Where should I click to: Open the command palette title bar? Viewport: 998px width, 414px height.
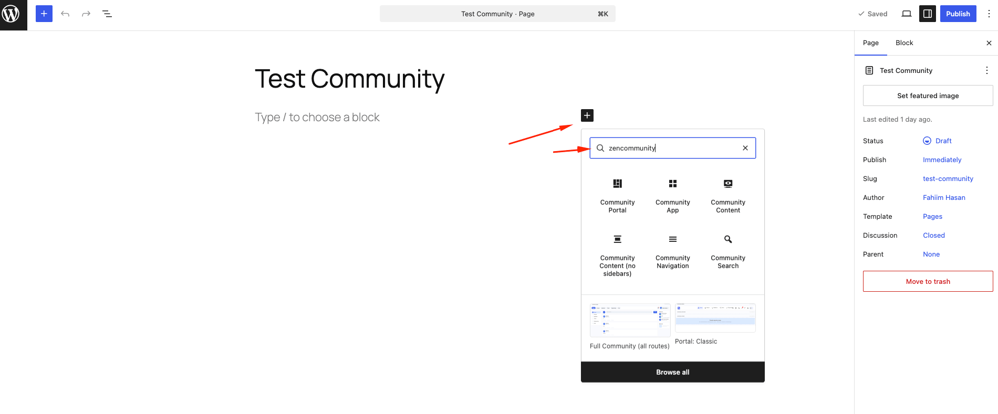[x=497, y=14]
